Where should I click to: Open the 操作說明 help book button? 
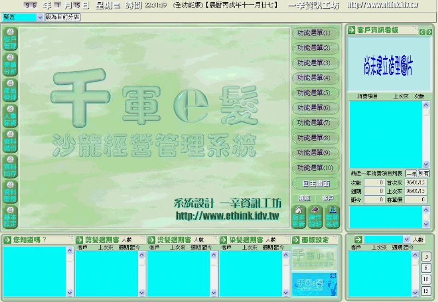315,217
